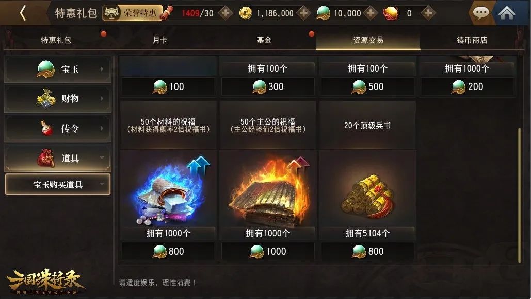
Task: Switch to the 月卡 tab
Action: click(160, 40)
